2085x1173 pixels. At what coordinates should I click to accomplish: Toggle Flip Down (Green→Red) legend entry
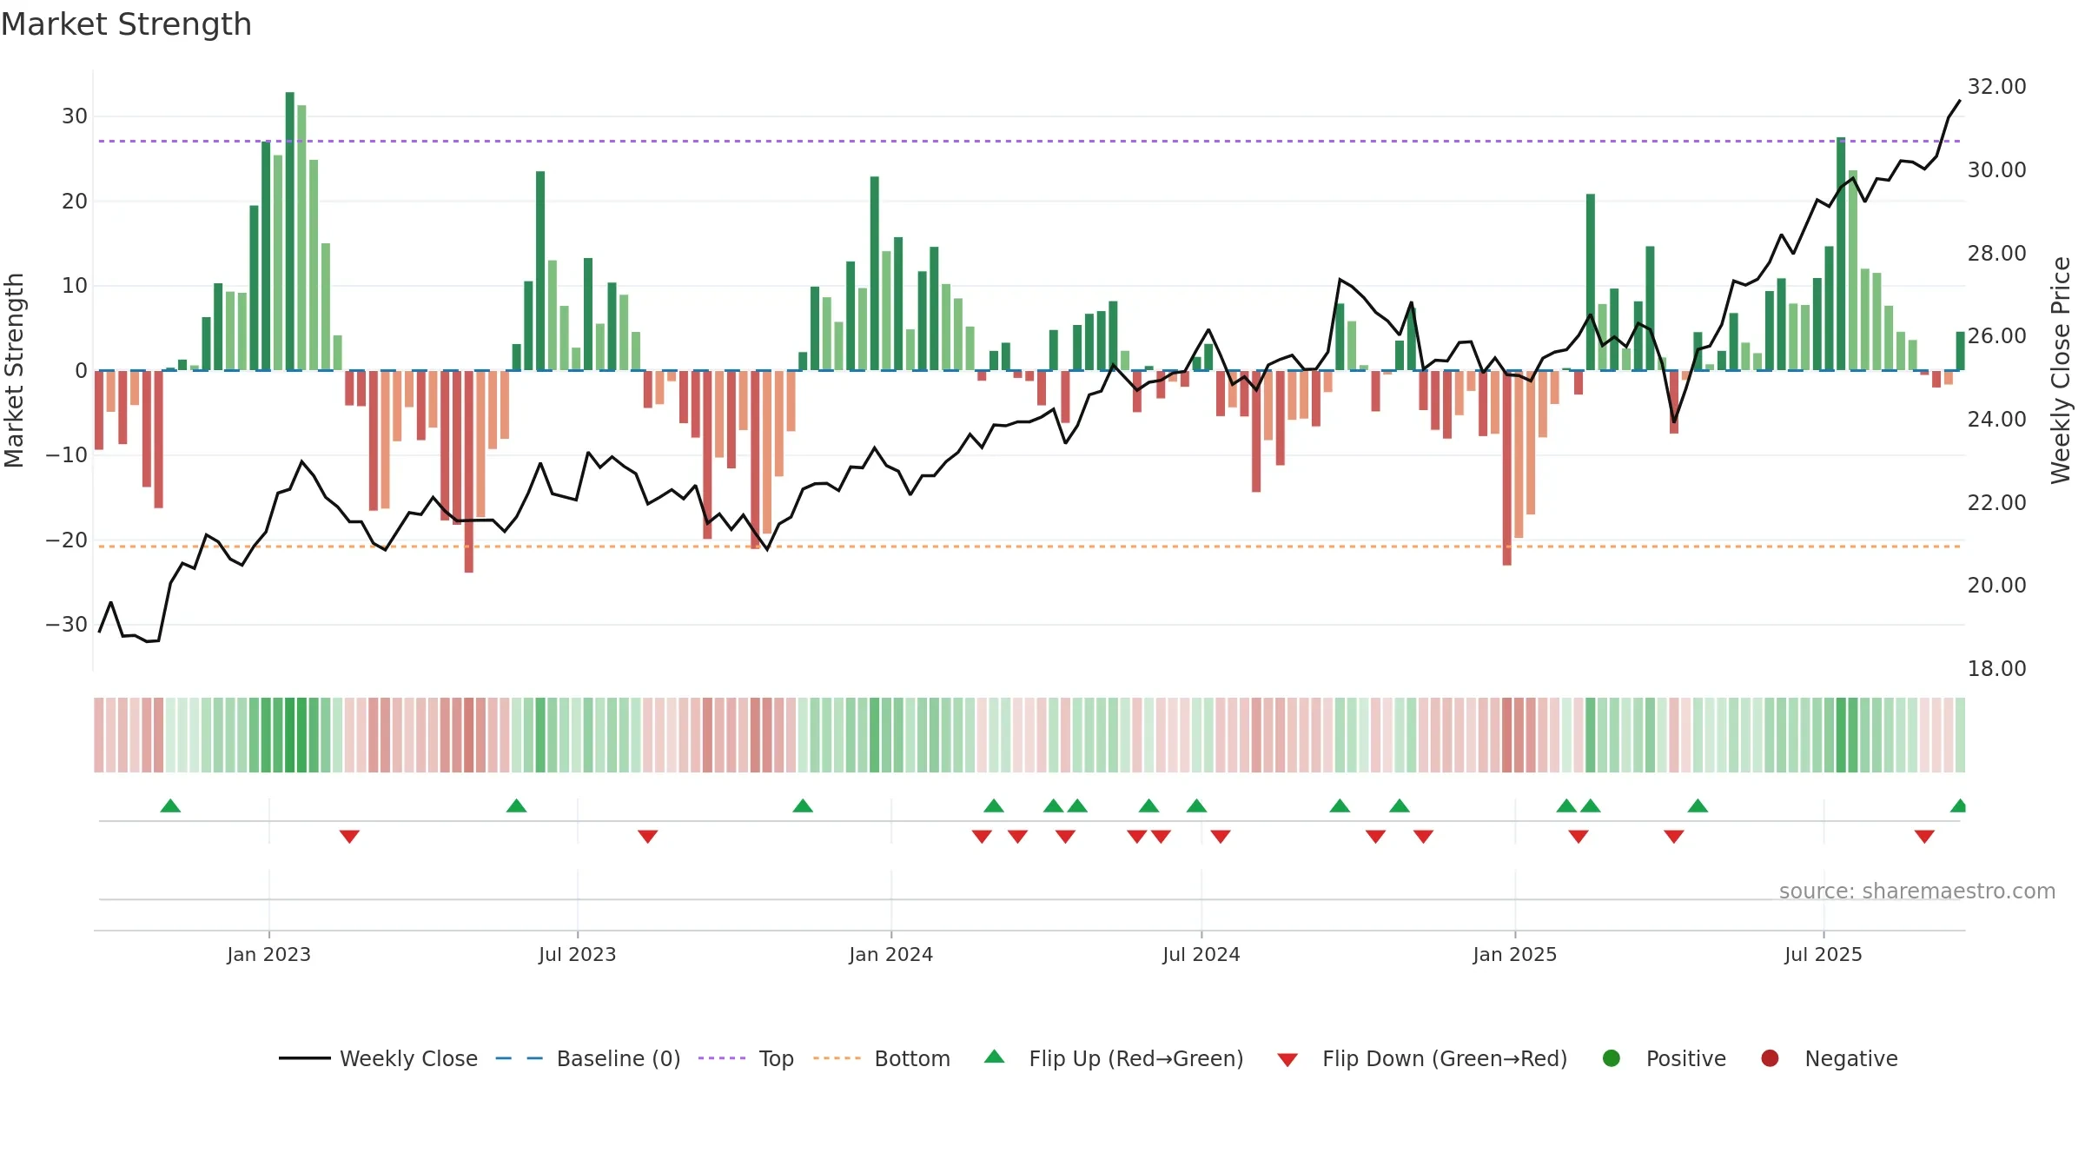tap(1422, 1058)
